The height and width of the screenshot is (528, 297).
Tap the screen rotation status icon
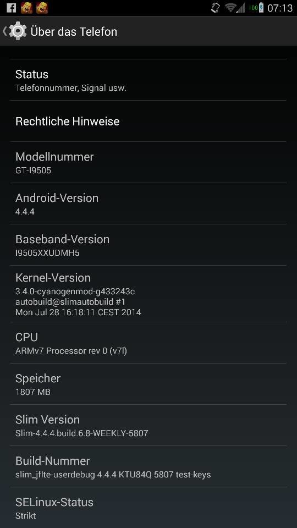[x=216, y=8]
